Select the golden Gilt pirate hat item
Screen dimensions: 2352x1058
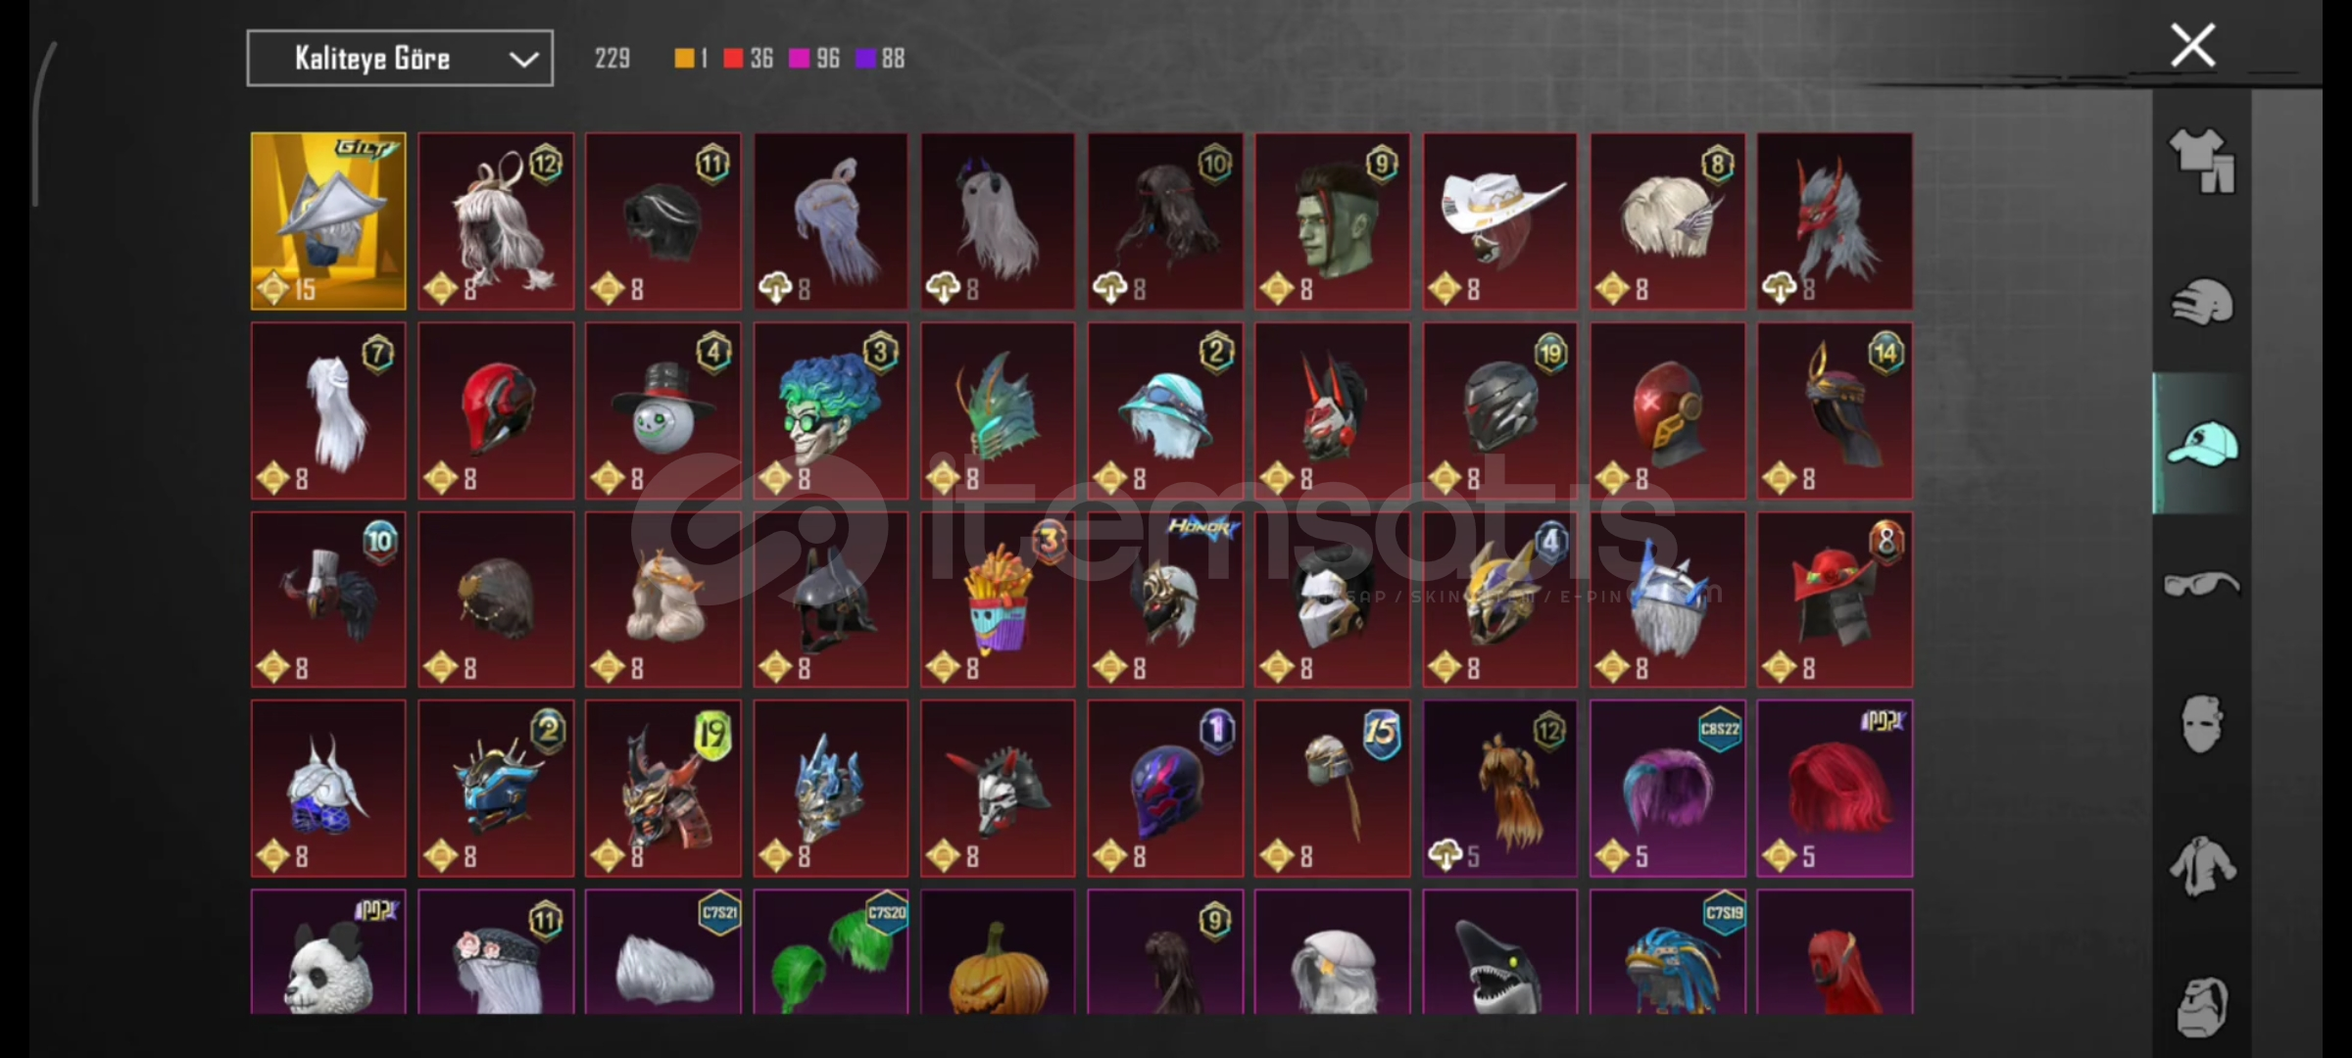pos(328,221)
